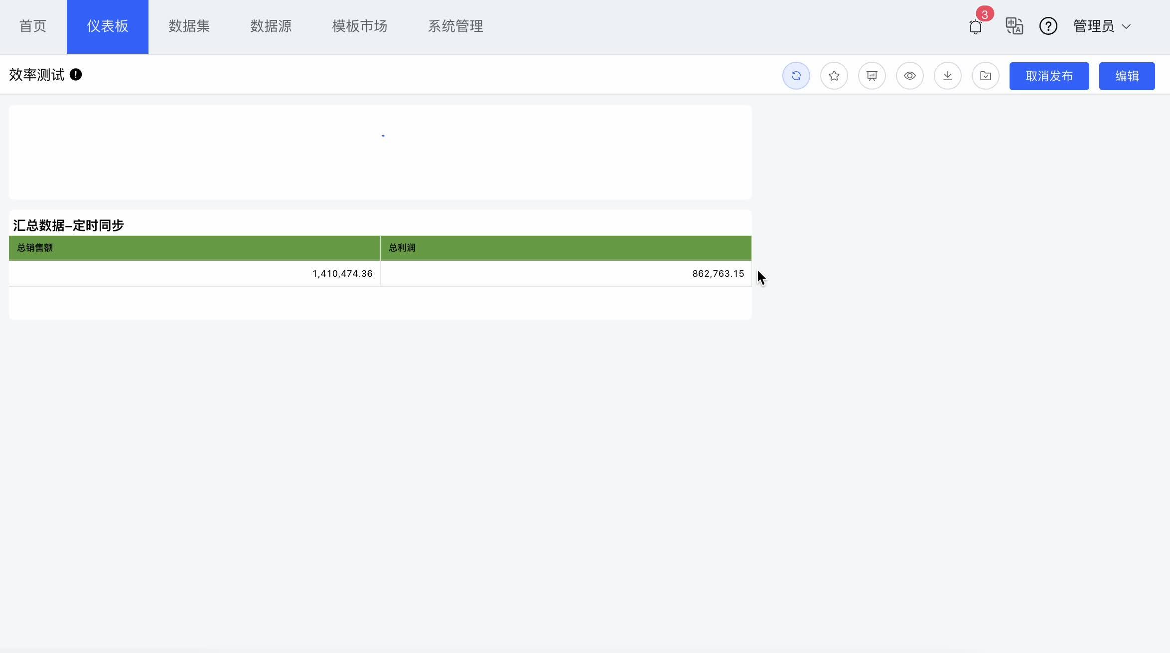Download the dashboard
The width and height of the screenshot is (1170, 653).
click(948, 76)
